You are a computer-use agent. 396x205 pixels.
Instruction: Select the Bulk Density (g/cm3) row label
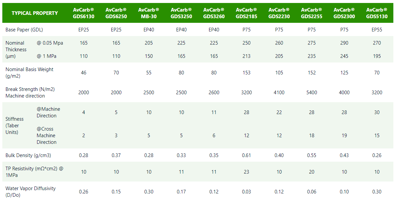click(28, 155)
